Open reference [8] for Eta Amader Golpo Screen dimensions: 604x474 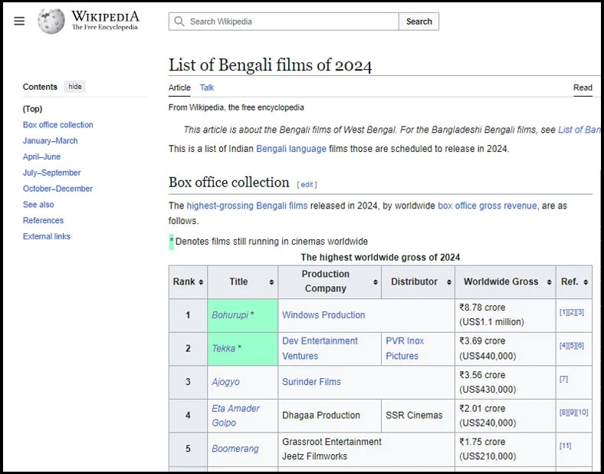click(563, 413)
